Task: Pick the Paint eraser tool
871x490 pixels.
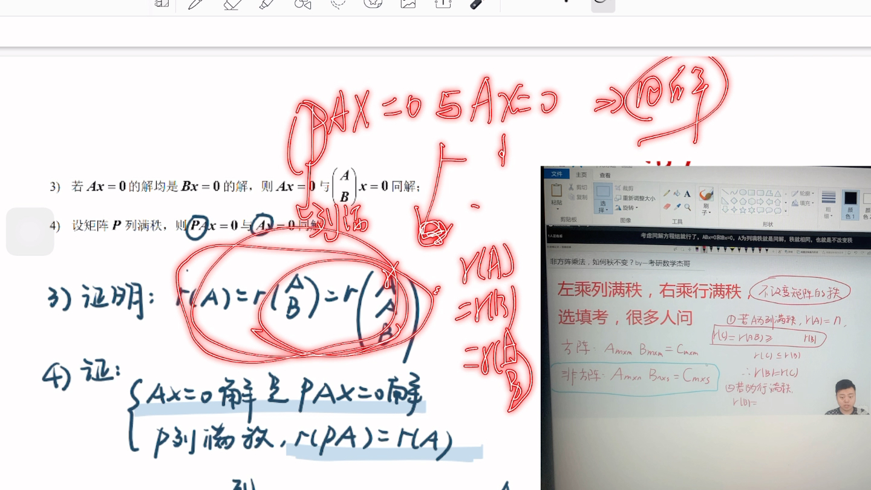Action: (x=667, y=207)
